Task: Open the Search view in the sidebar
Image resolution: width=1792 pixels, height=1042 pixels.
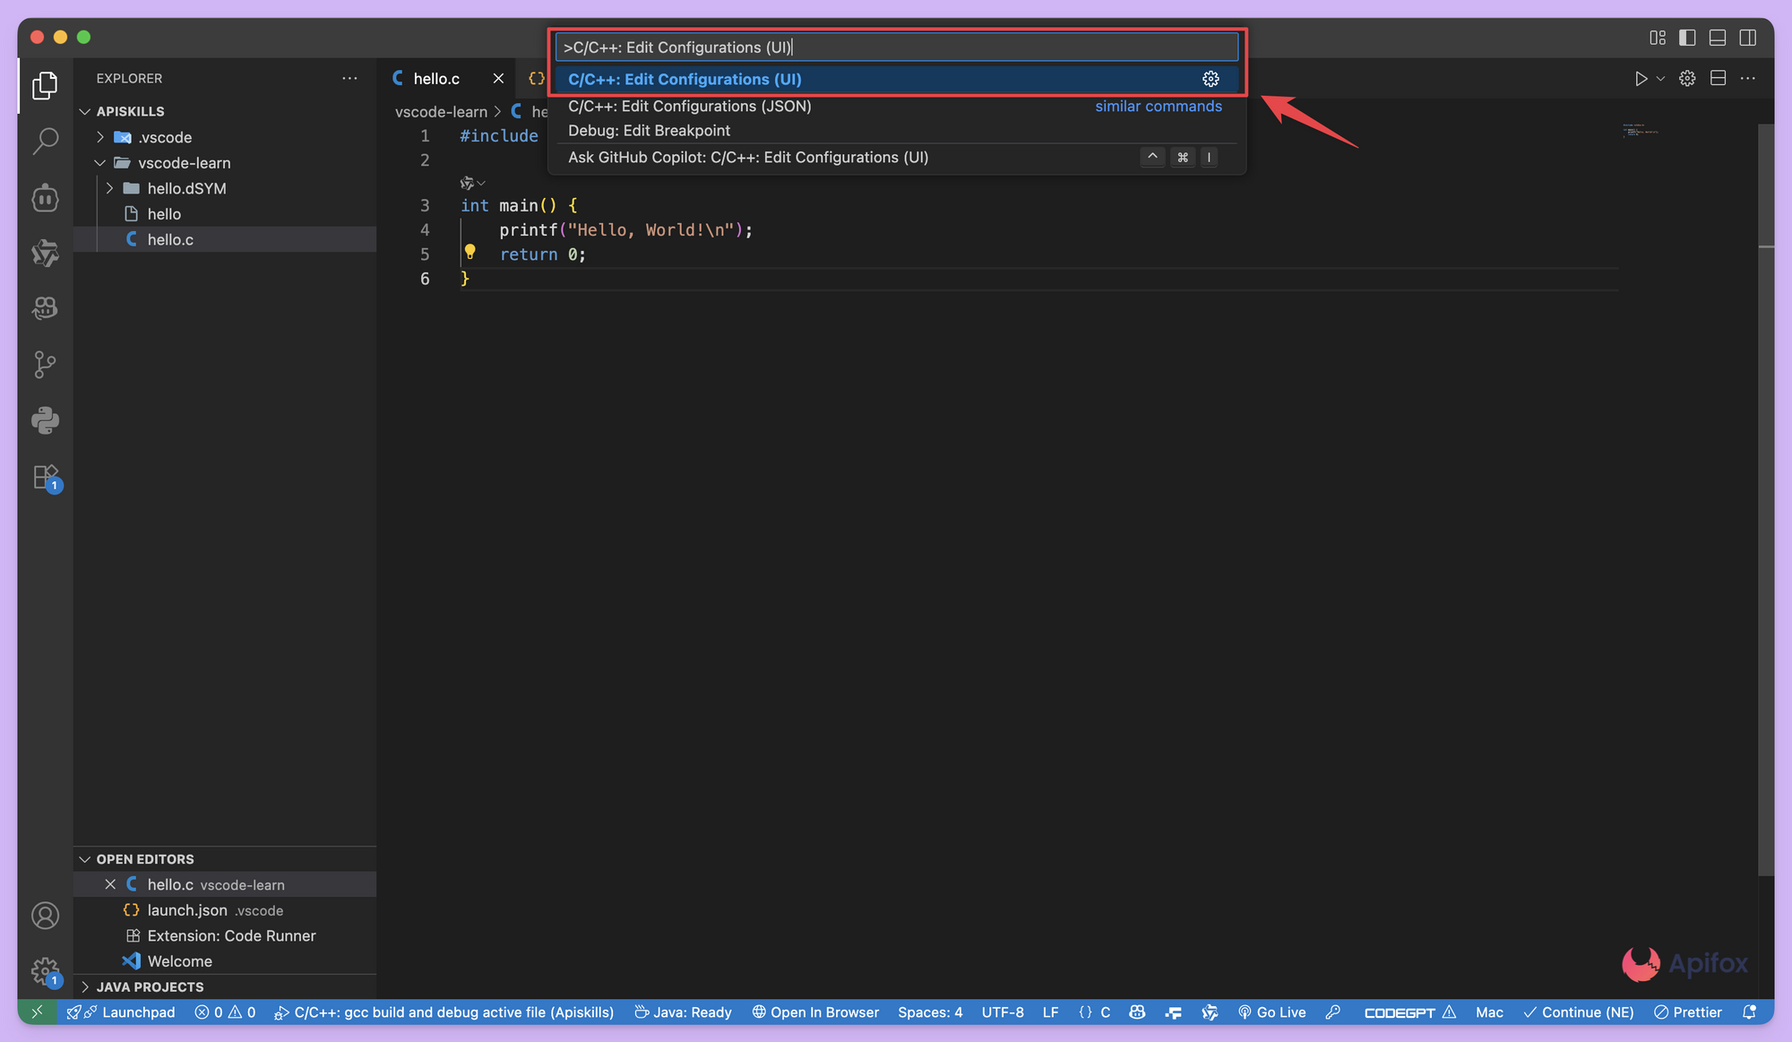Action: click(45, 142)
